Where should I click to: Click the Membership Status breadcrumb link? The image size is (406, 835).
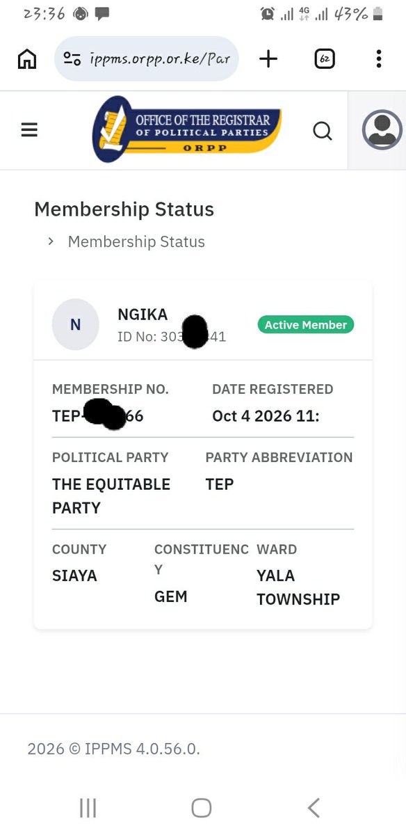pos(136,242)
